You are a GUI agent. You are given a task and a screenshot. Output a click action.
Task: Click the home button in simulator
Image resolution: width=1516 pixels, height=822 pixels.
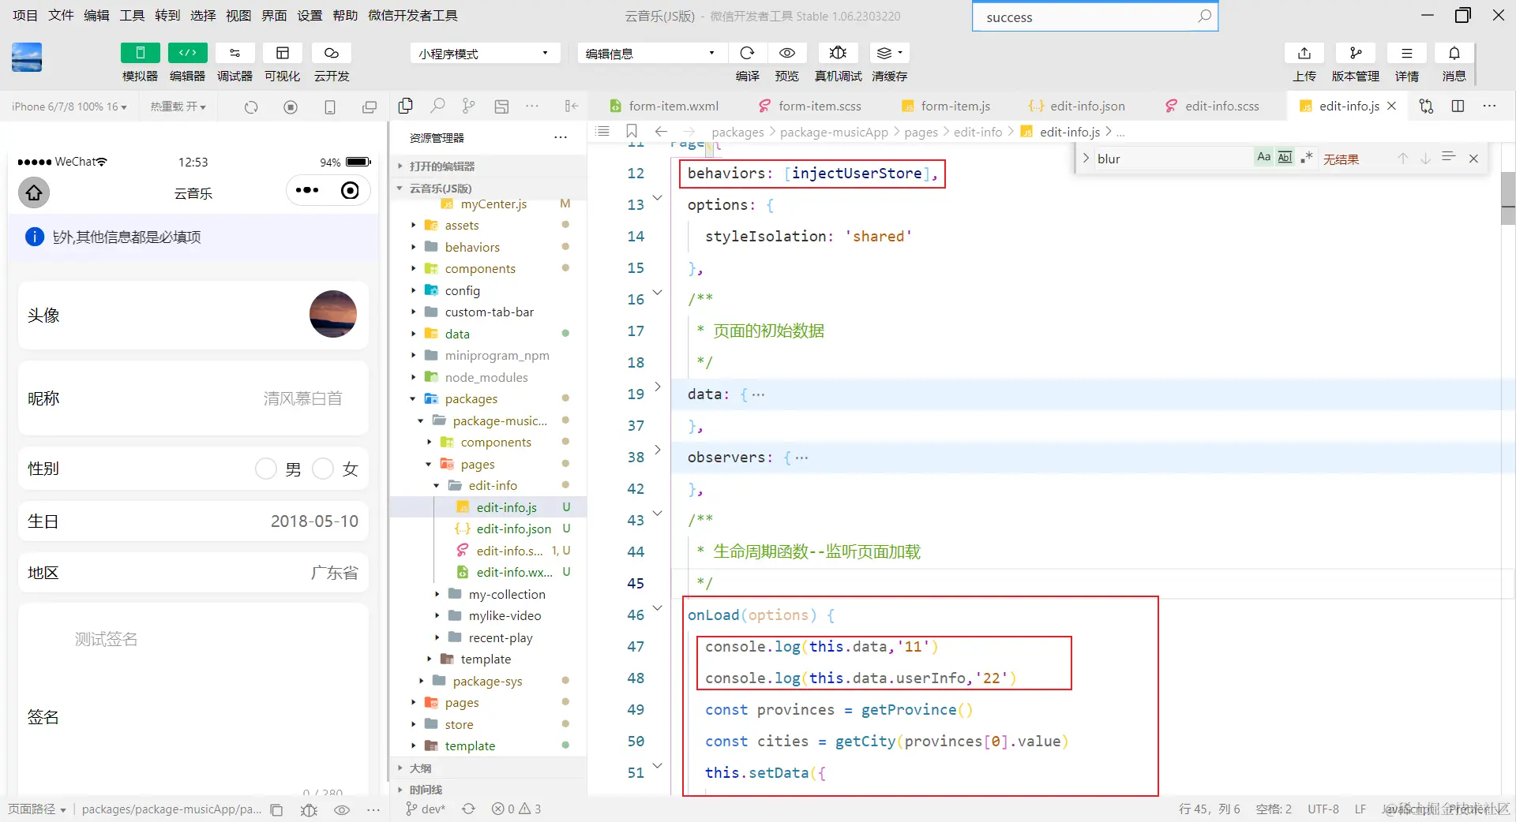pyautogui.click(x=34, y=192)
